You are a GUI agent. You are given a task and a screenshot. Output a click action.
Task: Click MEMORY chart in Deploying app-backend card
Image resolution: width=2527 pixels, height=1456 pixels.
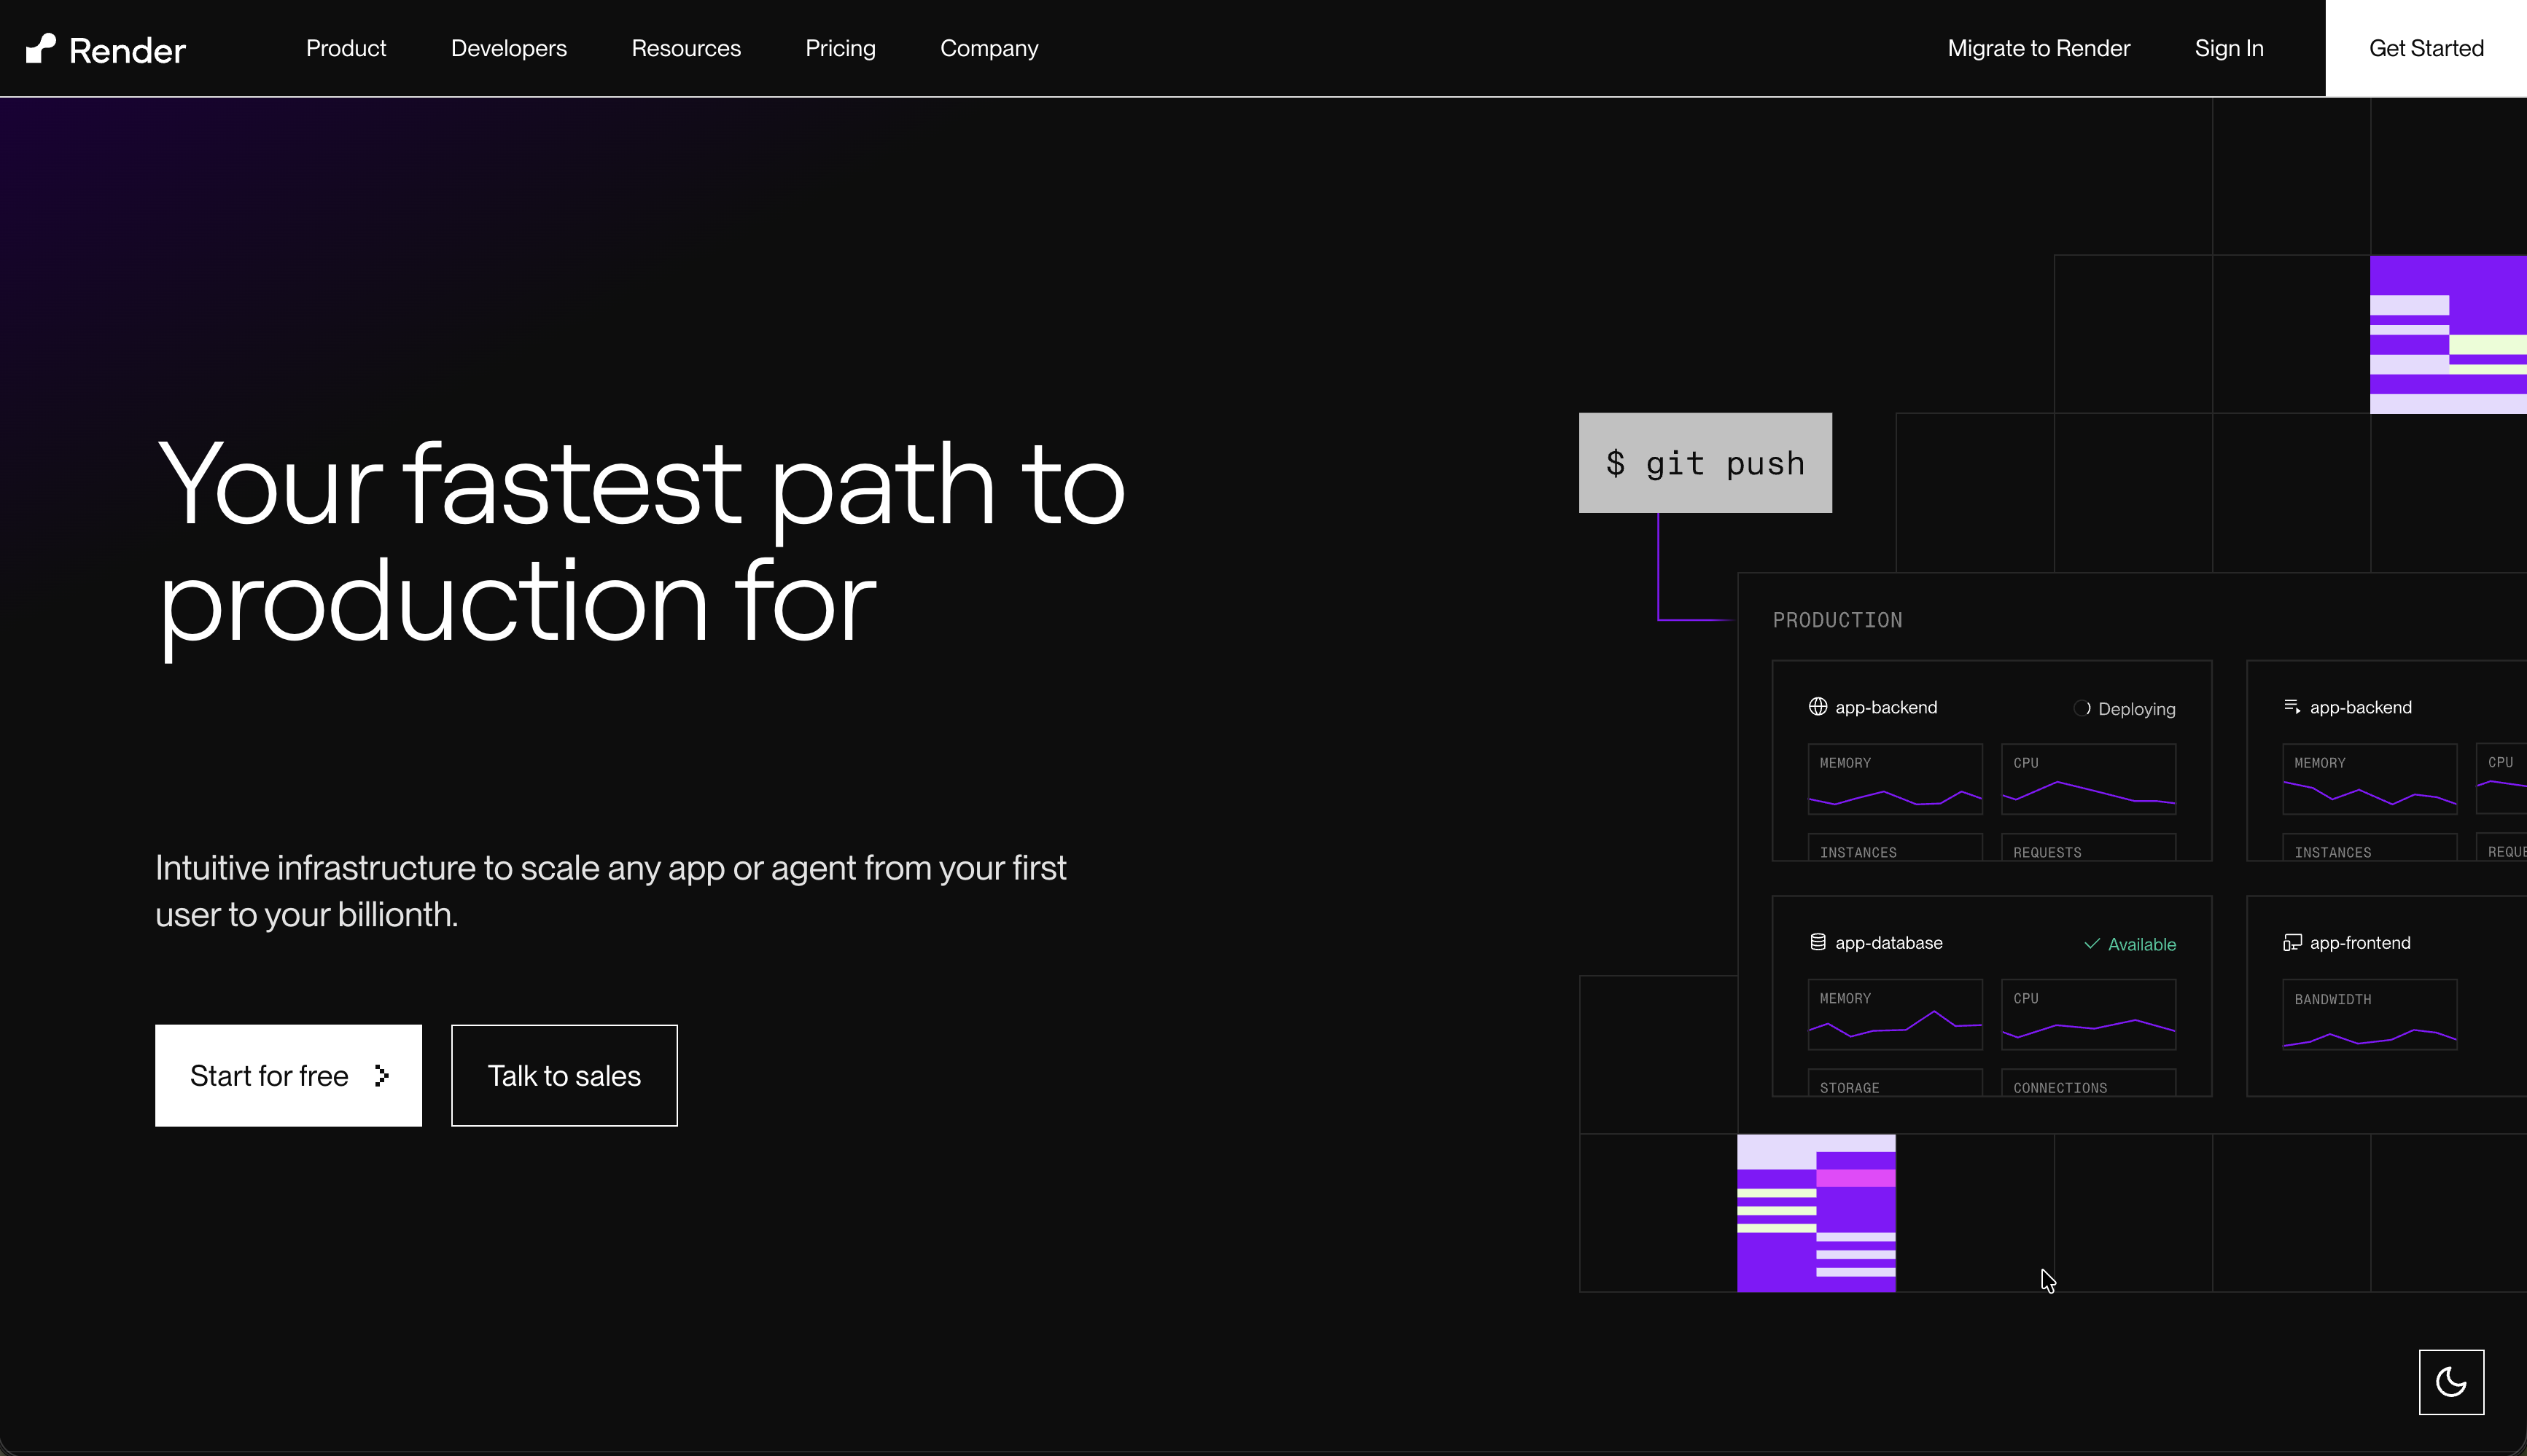tap(1895, 779)
